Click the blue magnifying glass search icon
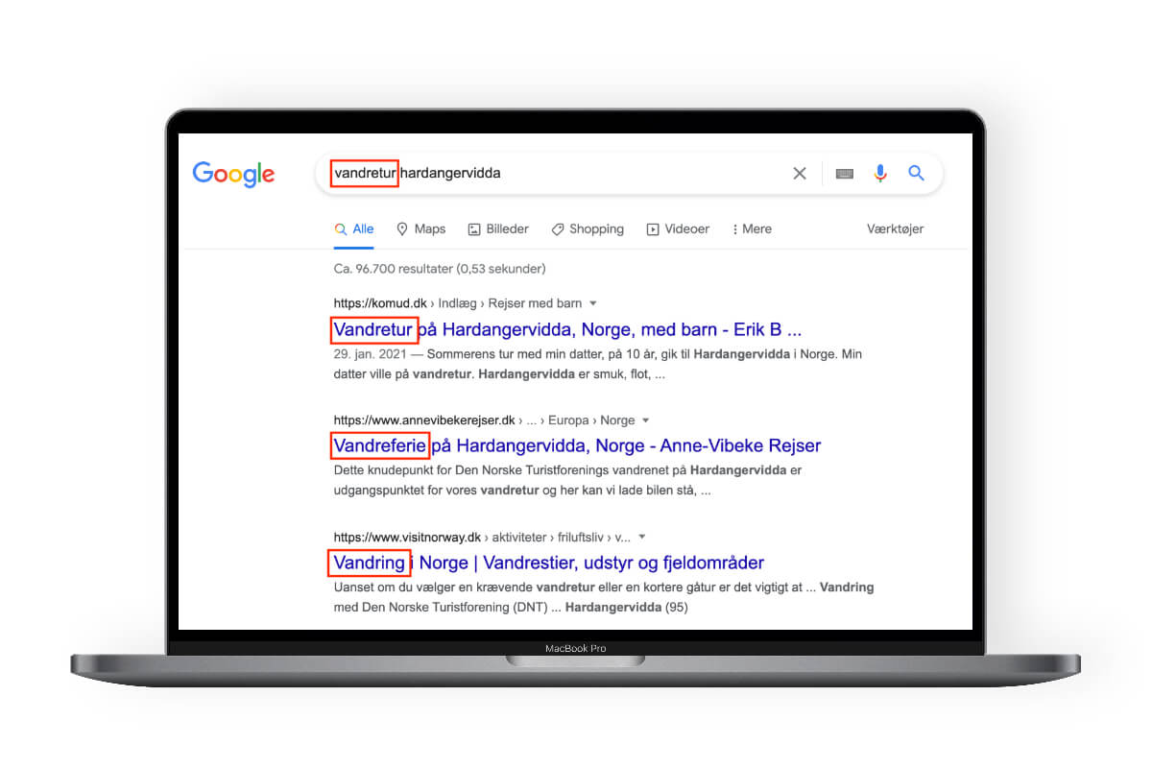Screen dimensions: 1152x768 [916, 174]
